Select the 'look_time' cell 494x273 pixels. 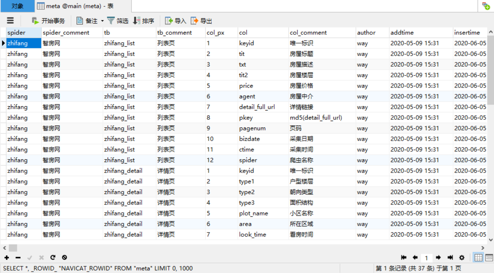(263, 234)
